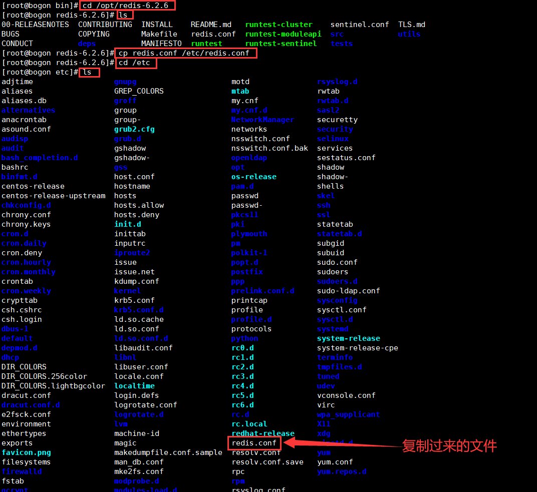Viewport: 537px width, 492px height.
Task: Select the rc.local entry
Action: click(249, 424)
